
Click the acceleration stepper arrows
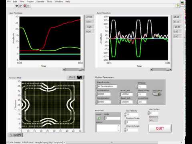pos(96,94)
